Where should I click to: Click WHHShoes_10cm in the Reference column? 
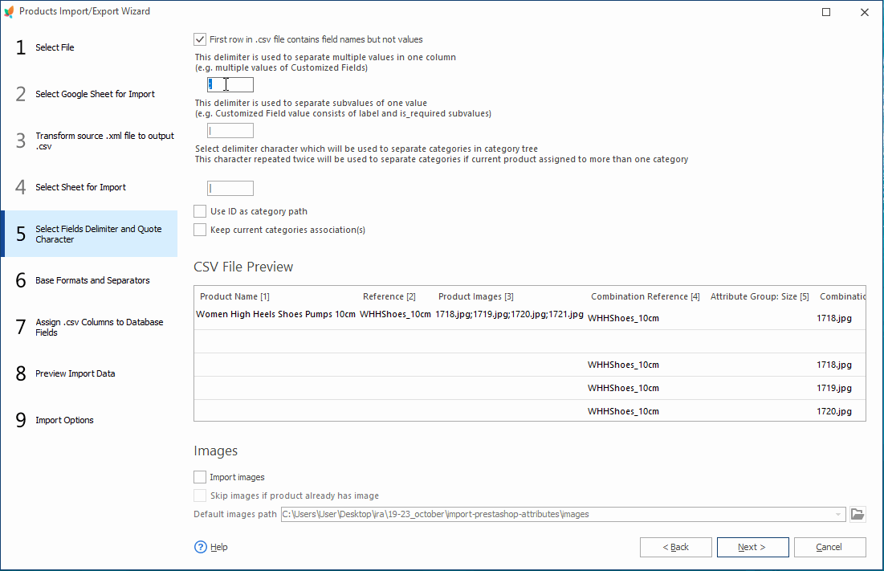(x=395, y=314)
